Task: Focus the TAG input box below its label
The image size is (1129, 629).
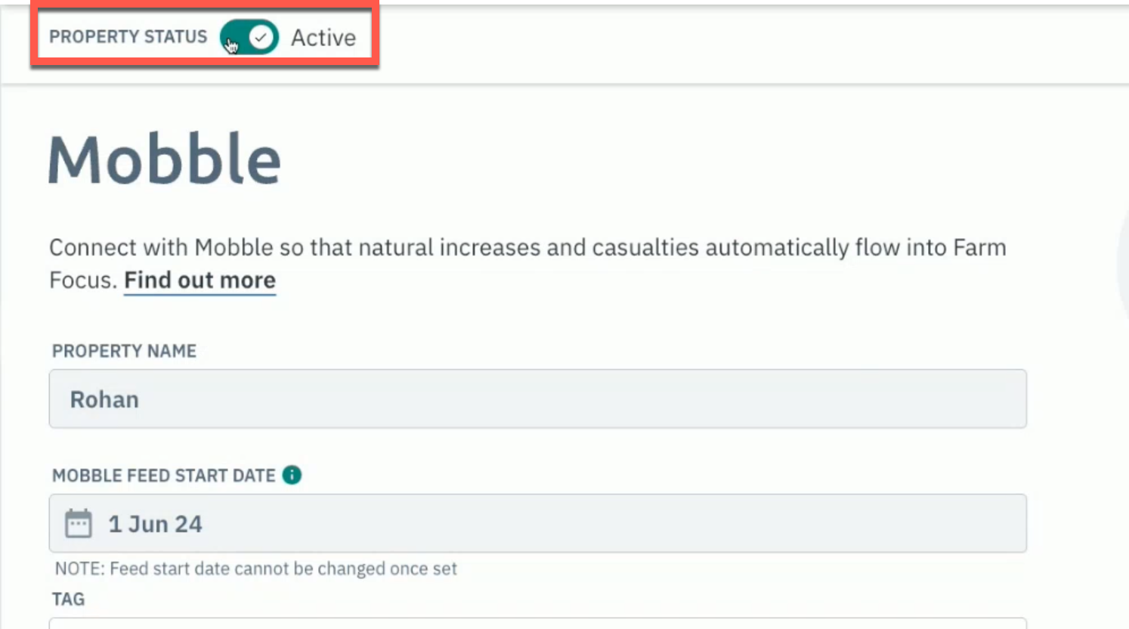Action: (x=537, y=624)
